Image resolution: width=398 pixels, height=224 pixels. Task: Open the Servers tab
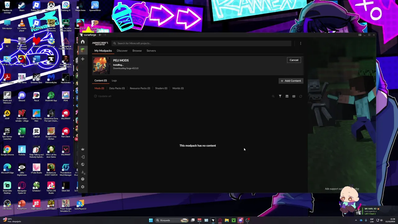(151, 51)
